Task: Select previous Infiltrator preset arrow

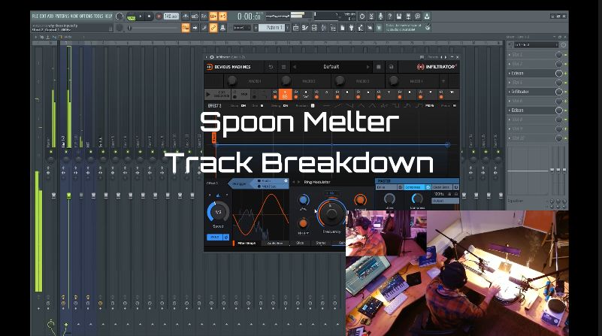Action: (295, 67)
